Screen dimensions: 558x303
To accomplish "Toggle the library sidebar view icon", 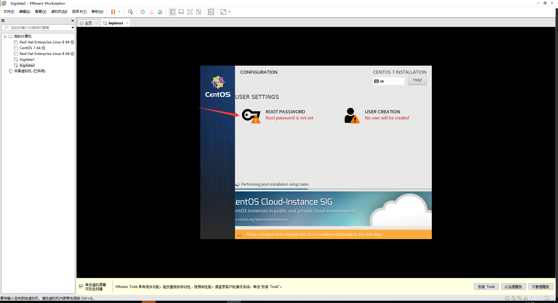I will tap(172, 12).
